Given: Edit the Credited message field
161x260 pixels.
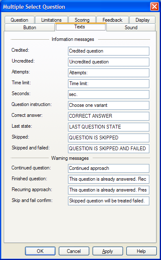Looking at the screenshot, I should [108, 51].
